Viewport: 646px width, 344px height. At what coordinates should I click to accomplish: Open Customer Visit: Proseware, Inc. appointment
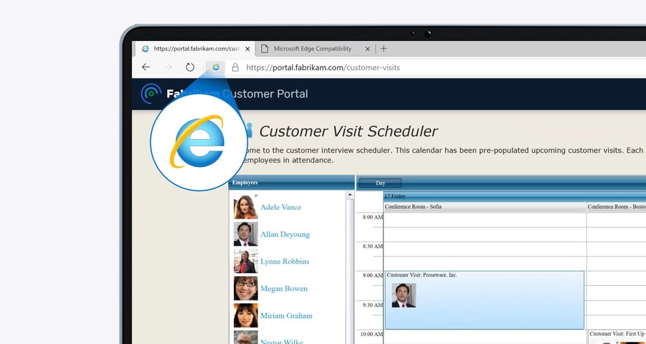tap(484, 300)
